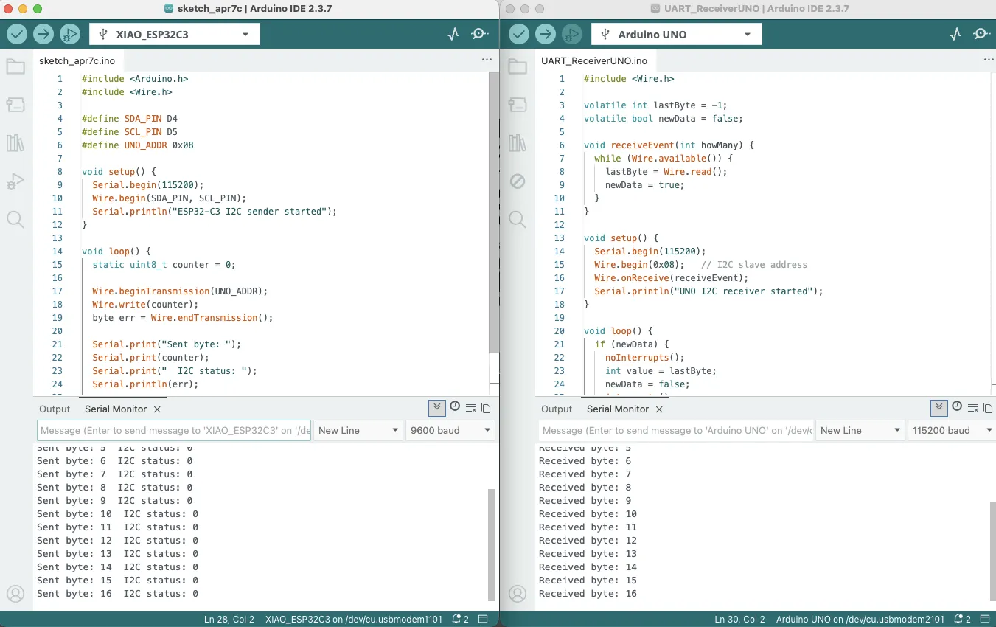The height and width of the screenshot is (627, 996).
Task: Focus message field for XIAO_ESP32C3
Action: pos(174,430)
